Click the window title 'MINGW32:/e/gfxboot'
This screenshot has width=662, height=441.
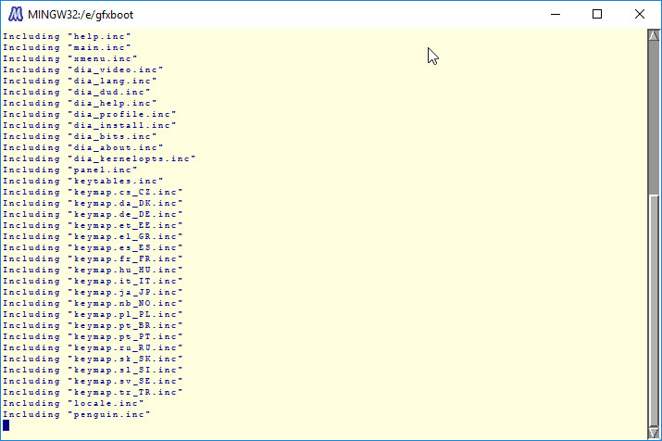pyautogui.click(x=81, y=15)
